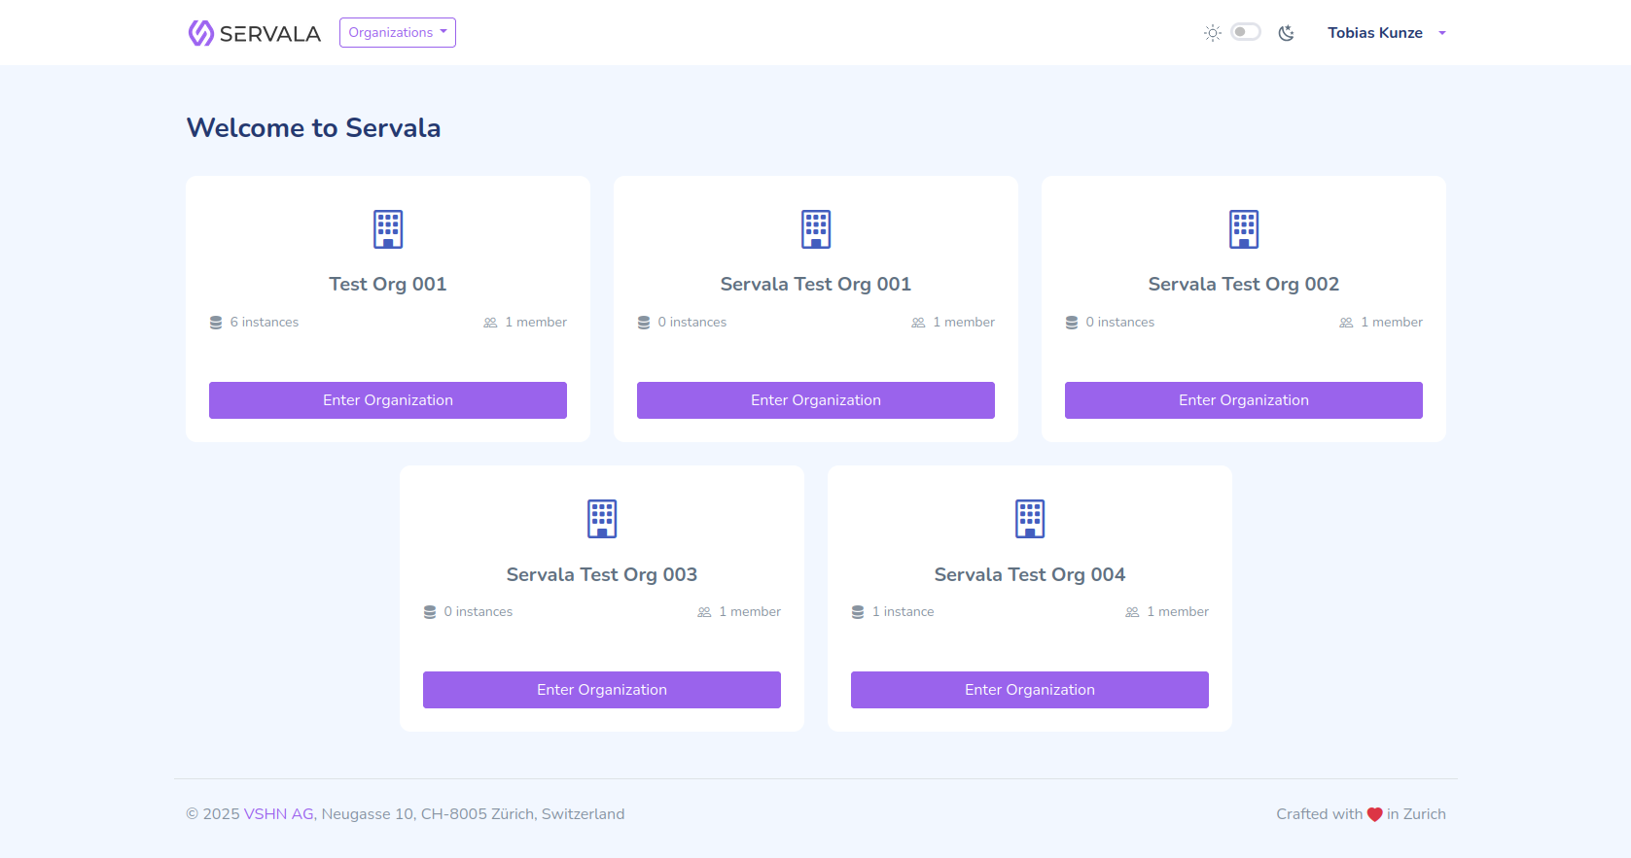Enter organization Servala Test Org 001

[x=815, y=400]
